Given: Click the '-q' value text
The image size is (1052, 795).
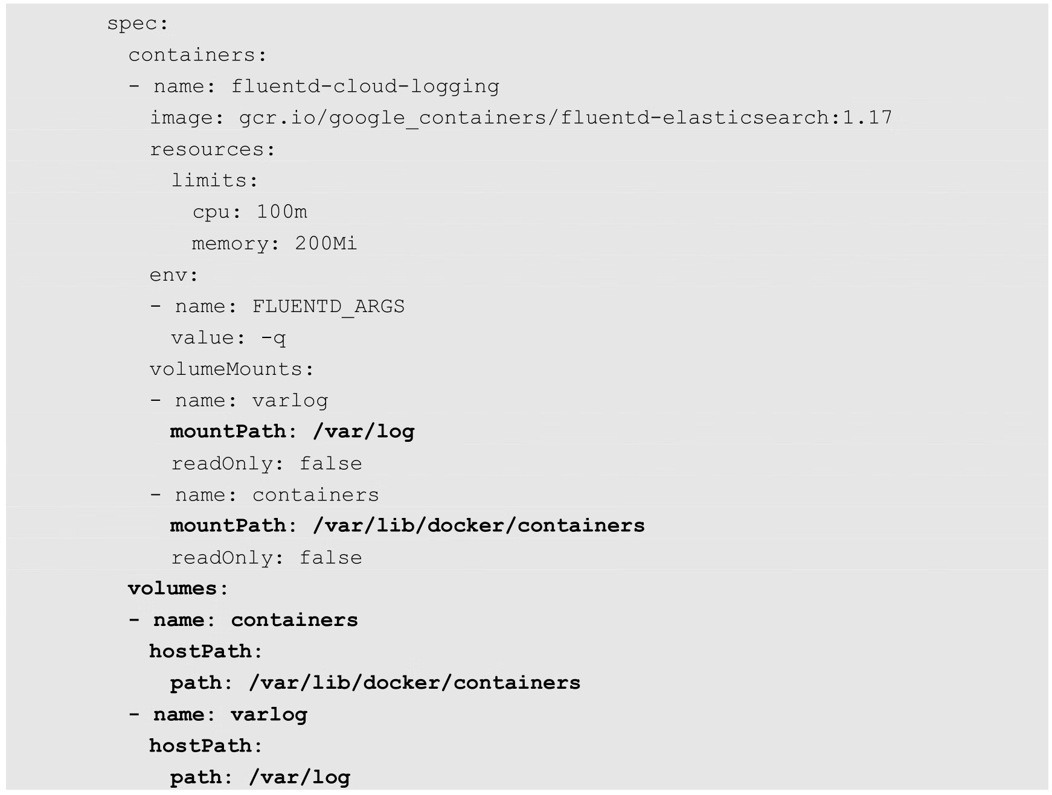Looking at the screenshot, I should coord(273,338).
